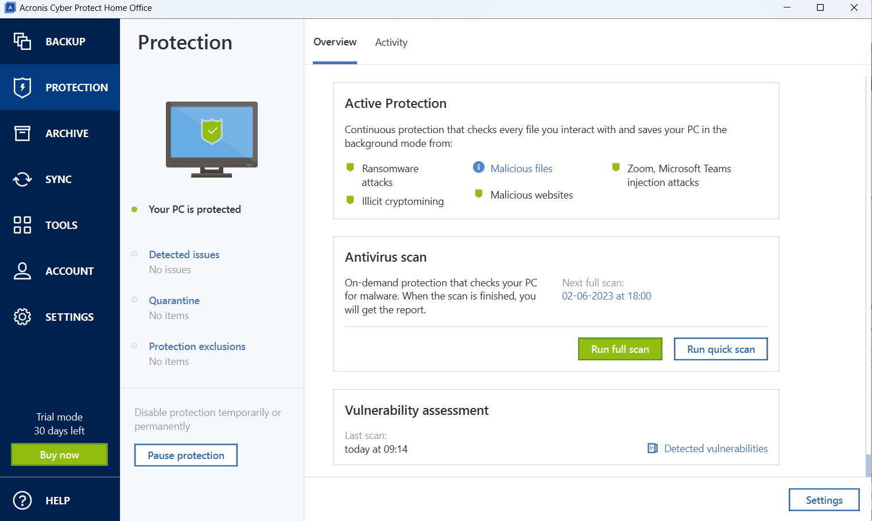Click the 'Next full scan:' label
The width and height of the screenshot is (872, 521).
click(593, 282)
